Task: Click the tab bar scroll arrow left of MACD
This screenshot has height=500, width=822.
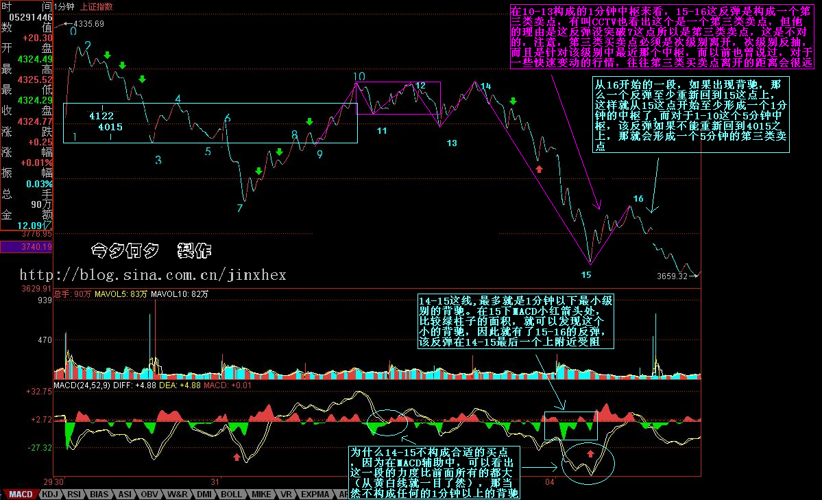Action: point(3,494)
